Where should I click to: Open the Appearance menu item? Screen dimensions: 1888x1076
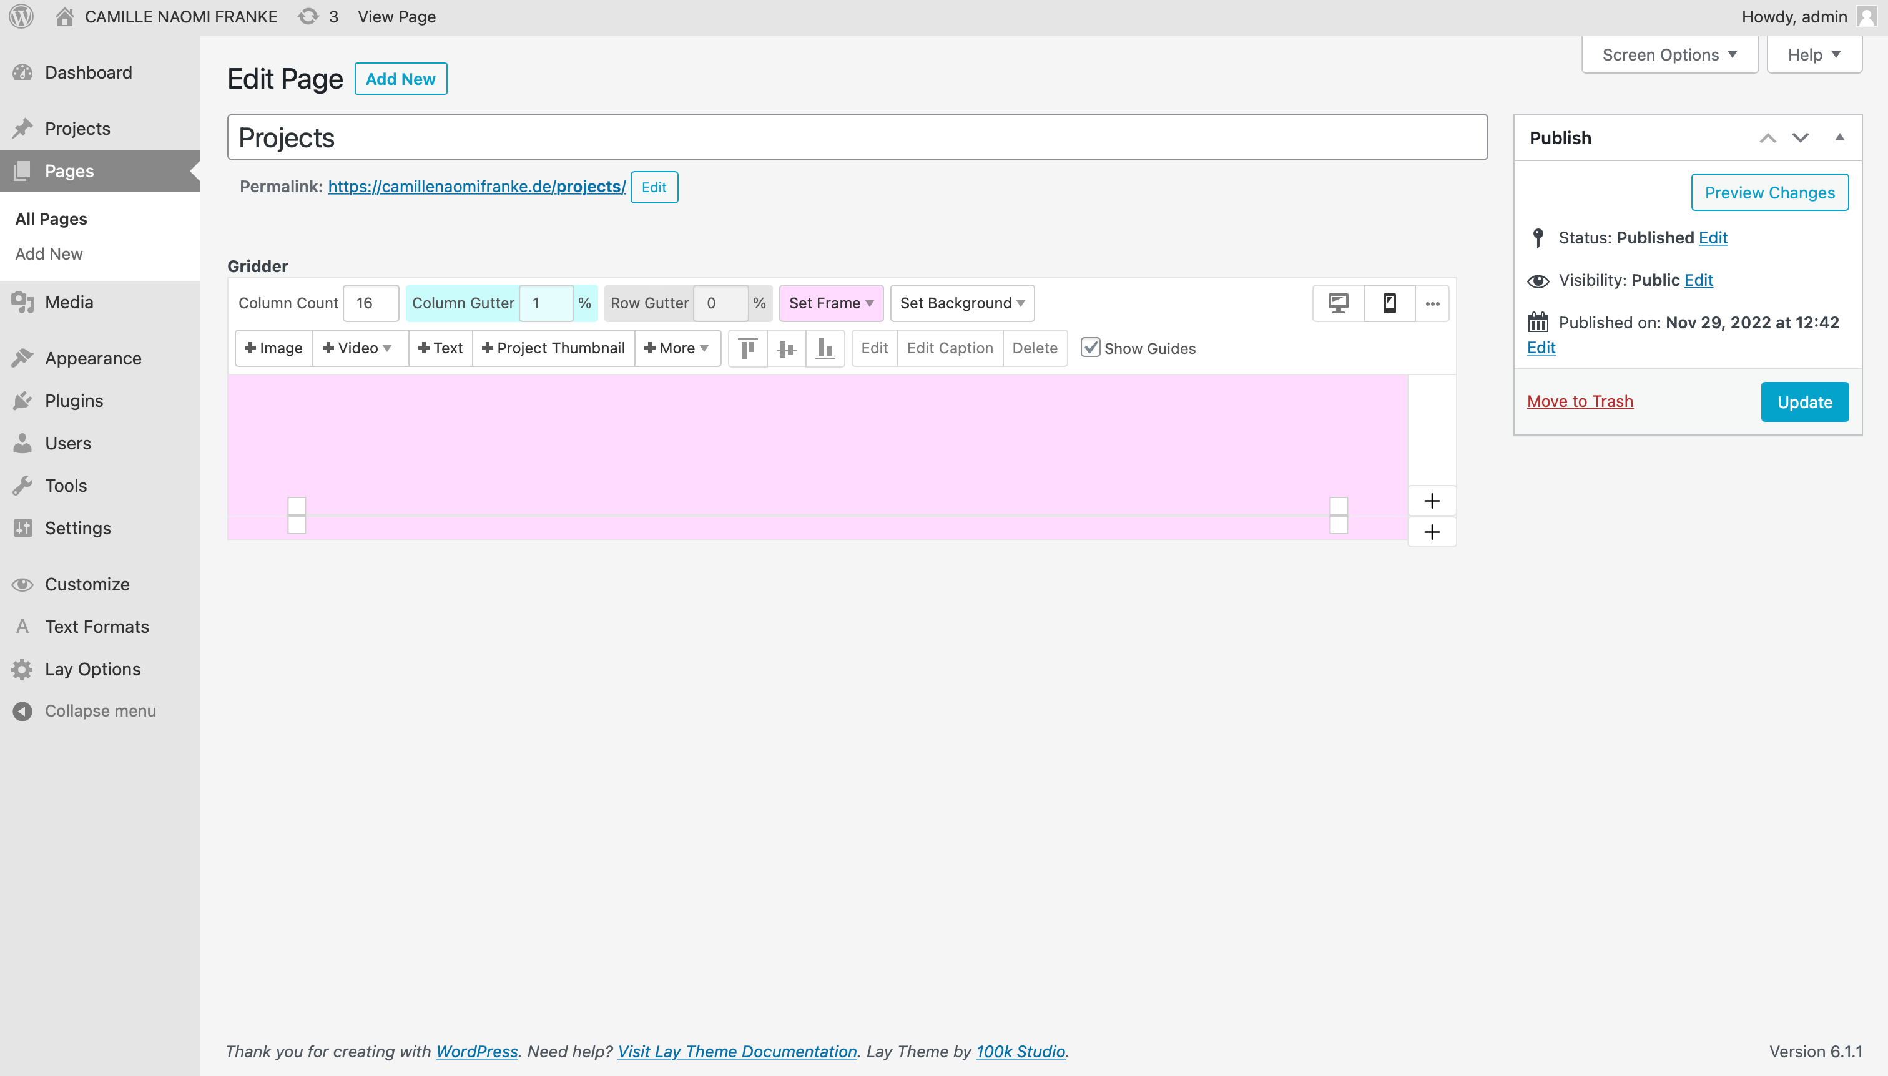coord(93,358)
